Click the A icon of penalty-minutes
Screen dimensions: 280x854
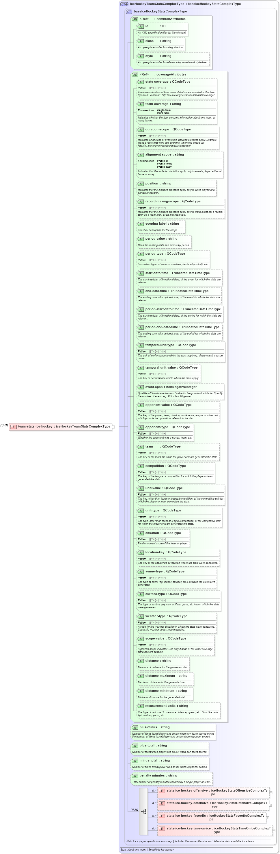click(135, 776)
